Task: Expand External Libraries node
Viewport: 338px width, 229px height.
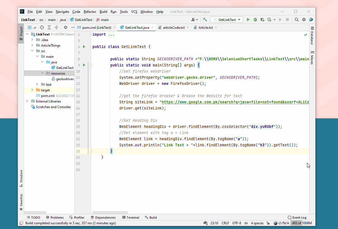Action: point(27,101)
